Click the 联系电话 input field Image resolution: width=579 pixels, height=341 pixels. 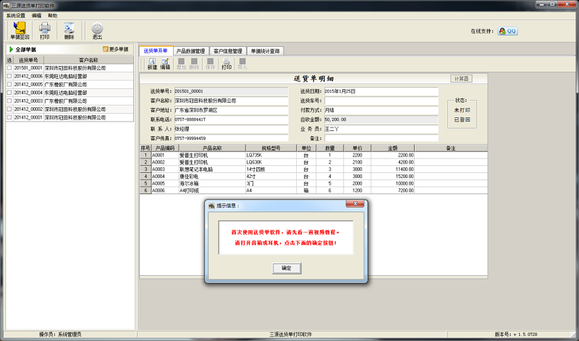[231, 119]
